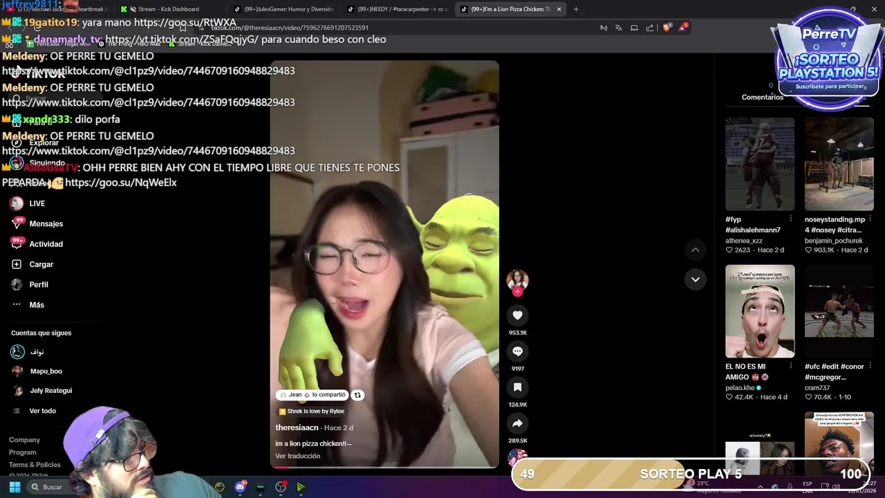Switch to the Michael Jackson YouTube tab

pos(59,9)
